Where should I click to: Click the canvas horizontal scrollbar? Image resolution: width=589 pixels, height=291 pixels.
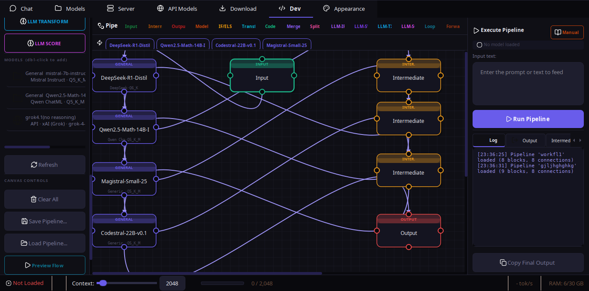(x=207, y=273)
